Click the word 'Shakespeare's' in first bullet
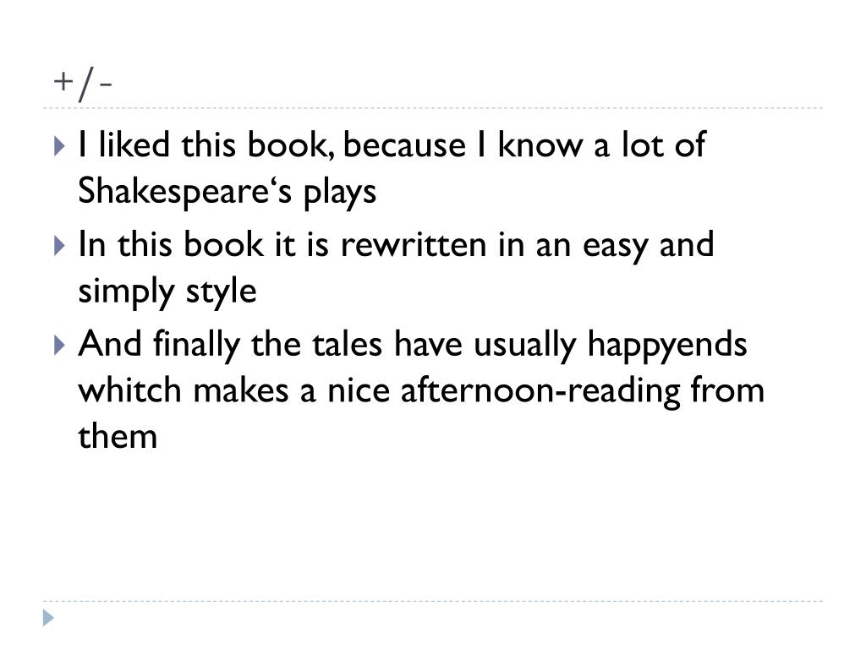866x649 pixels. pos(184,192)
